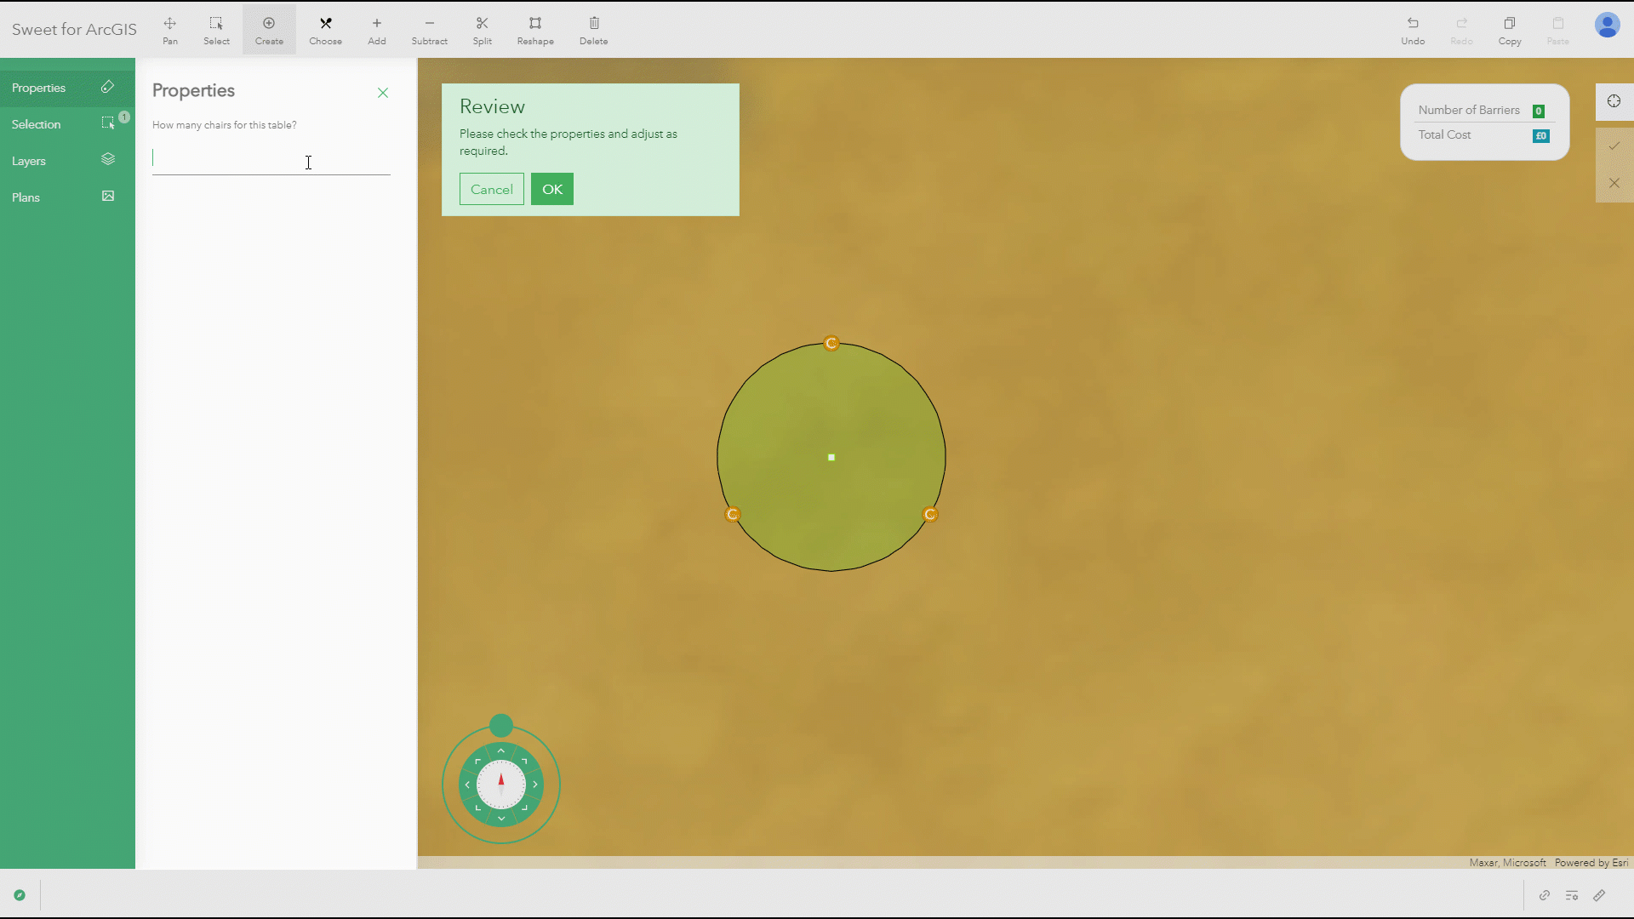Open the Properties panel
1634x919 pixels.
(64, 88)
